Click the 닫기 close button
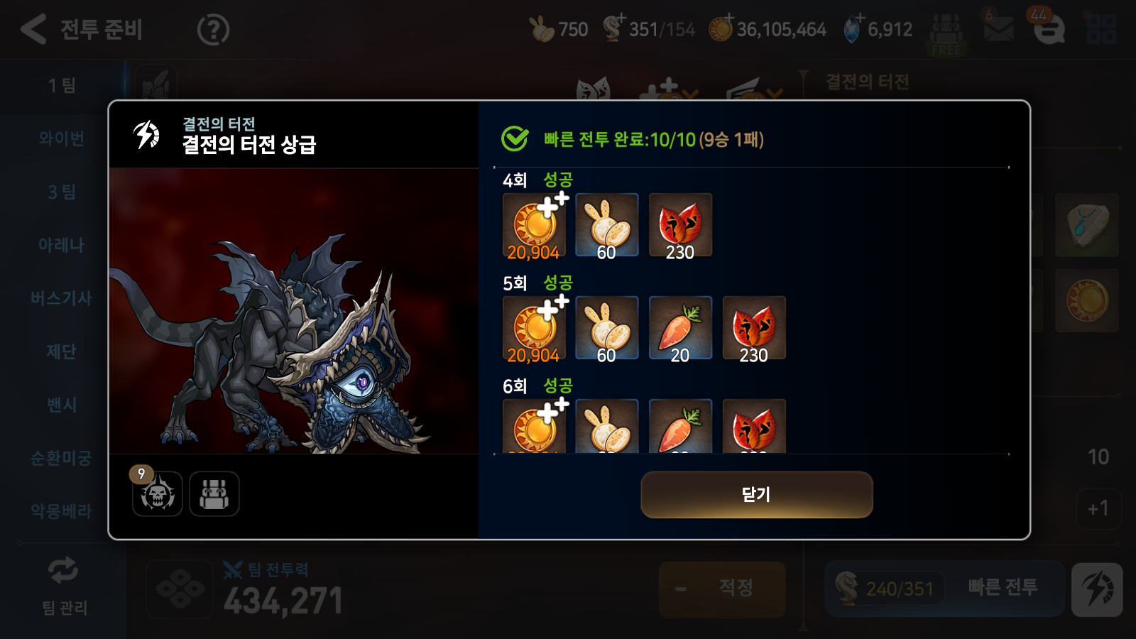 tap(757, 494)
